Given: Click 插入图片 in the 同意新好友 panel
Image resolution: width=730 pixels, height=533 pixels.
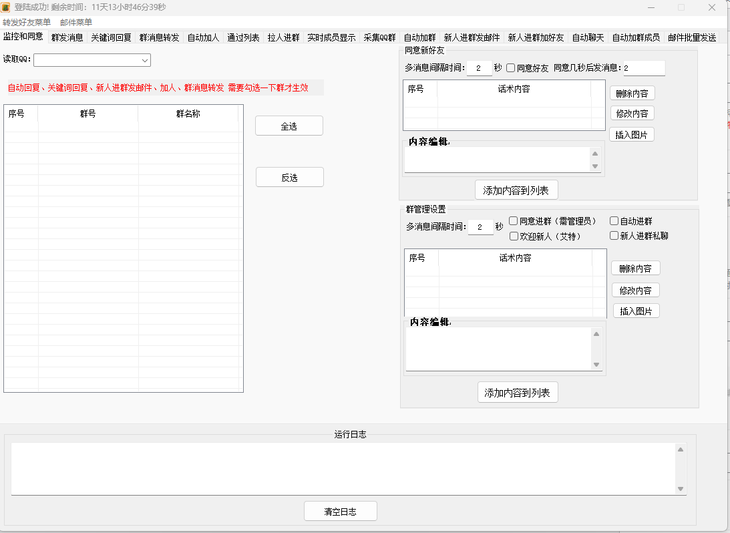Looking at the screenshot, I should (x=631, y=134).
